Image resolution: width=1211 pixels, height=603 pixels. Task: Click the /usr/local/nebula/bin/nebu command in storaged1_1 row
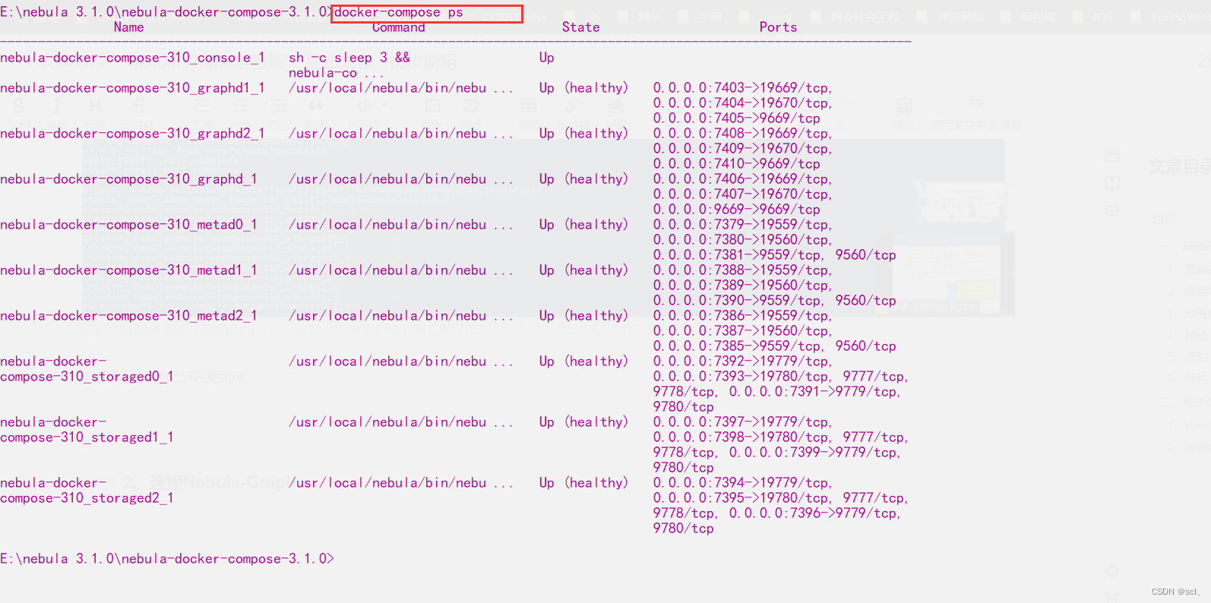[x=400, y=422]
